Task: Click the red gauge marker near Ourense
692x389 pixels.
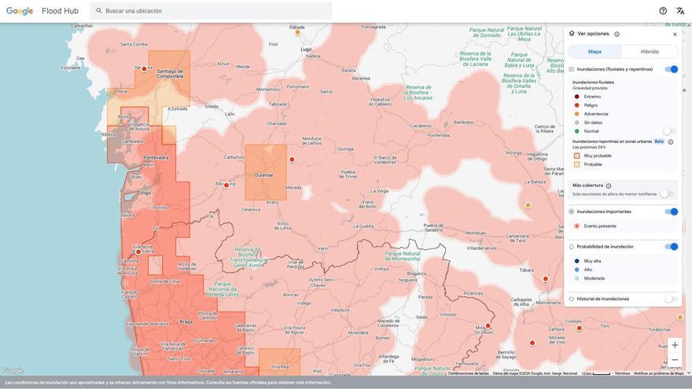Action: pyautogui.click(x=292, y=160)
